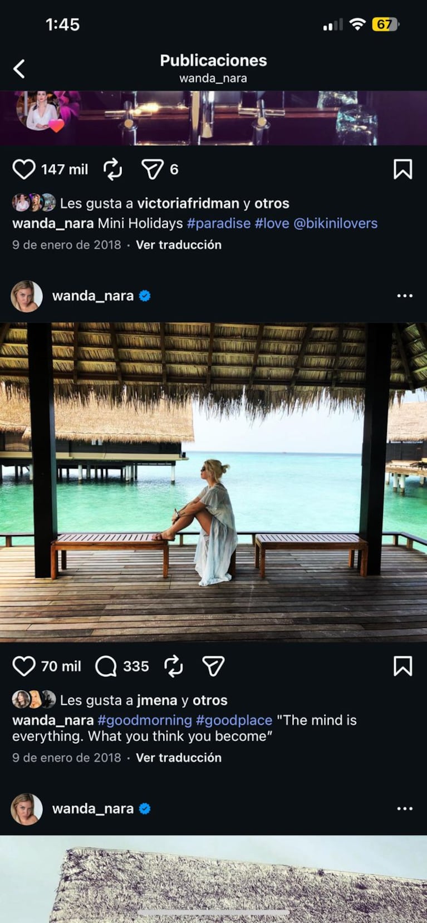Image resolution: width=427 pixels, height=923 pixels.
Task: Open the #paradise hashtag
Action: click(214, 223)
